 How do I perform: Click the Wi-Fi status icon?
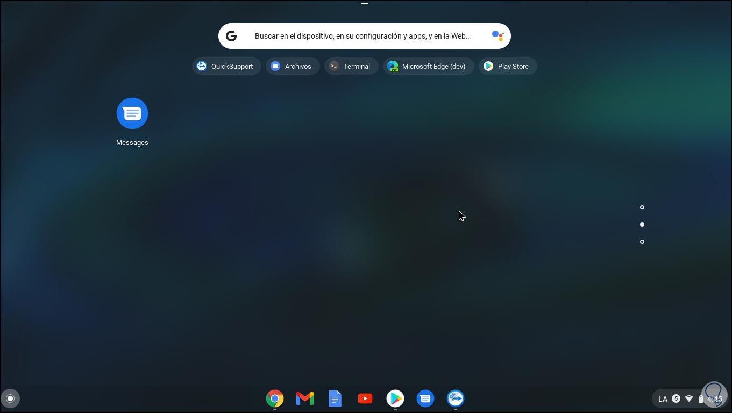pos(689,398)
